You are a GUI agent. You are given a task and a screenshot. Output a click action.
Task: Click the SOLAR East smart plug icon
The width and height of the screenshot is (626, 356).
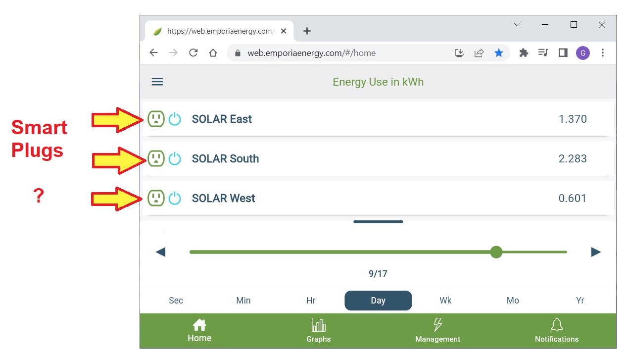[x=156, y=119]
